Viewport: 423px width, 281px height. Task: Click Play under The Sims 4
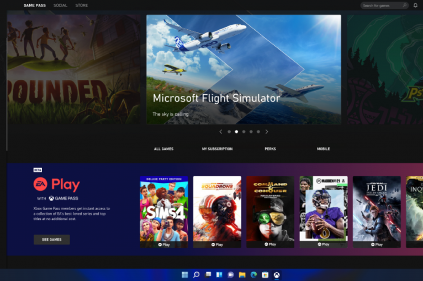point(164,245)
